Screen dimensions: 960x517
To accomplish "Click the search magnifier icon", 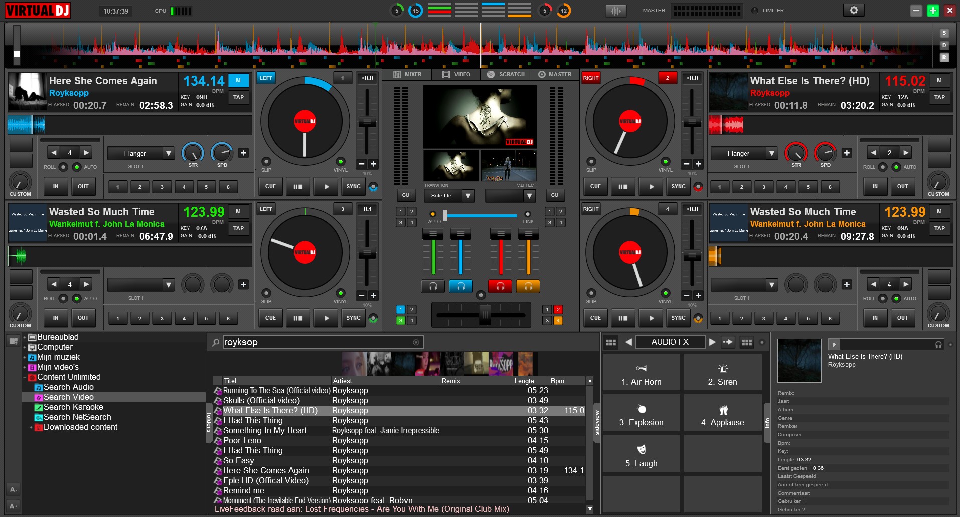I will (x=216, y=342).
